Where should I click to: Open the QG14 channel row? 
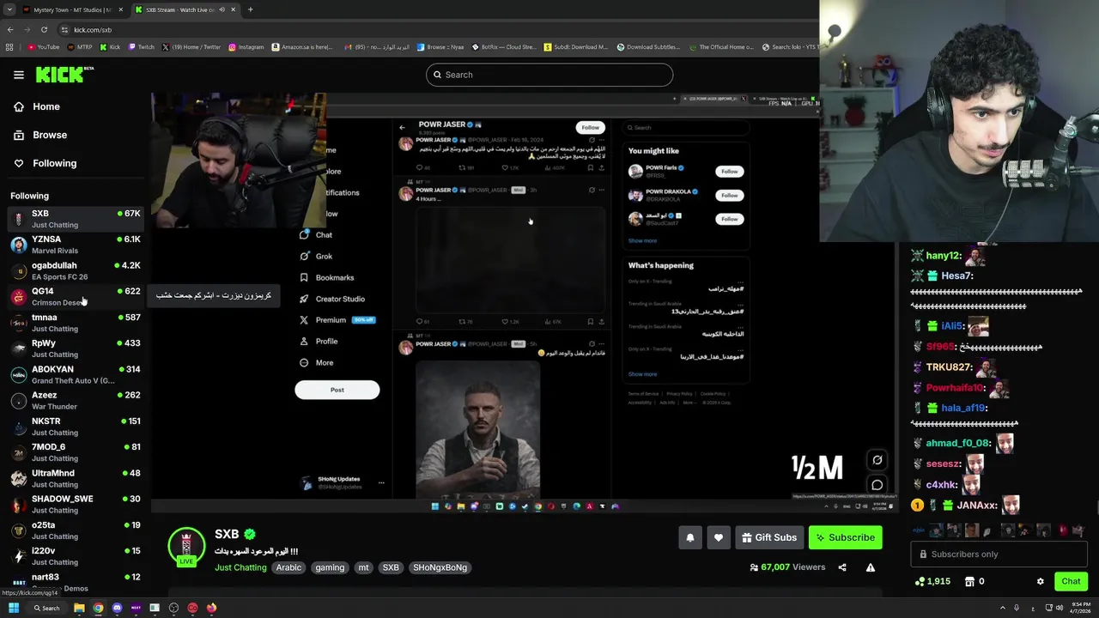pyautogui.click(x=76, y=296)
